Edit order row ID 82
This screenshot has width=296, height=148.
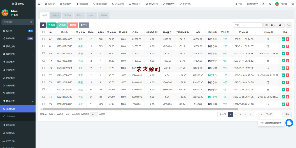(x=283, y=39)
